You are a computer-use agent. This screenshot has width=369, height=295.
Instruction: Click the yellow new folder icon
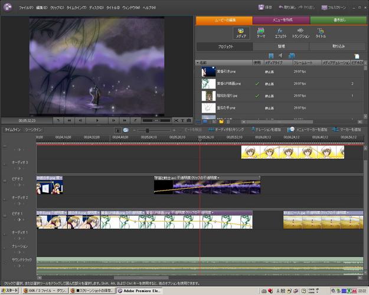(x=221, y=122)
